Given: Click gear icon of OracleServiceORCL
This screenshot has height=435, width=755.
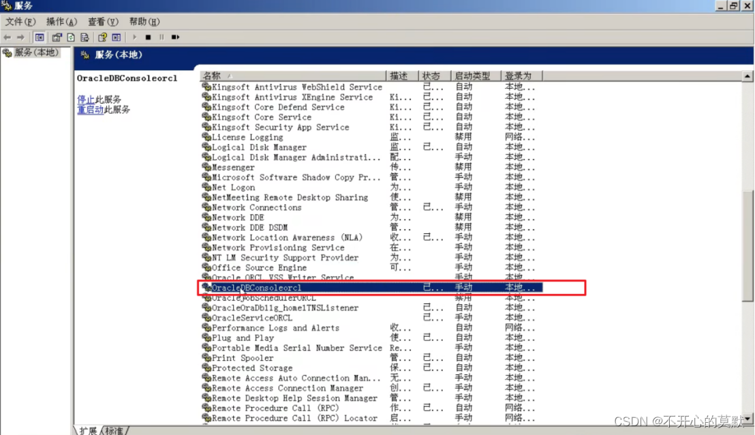Looking at the screenshot, I should [x=206, y=318].
